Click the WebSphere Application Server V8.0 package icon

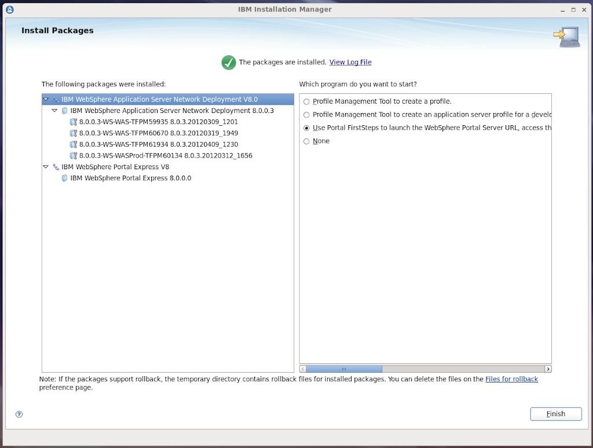56,100
